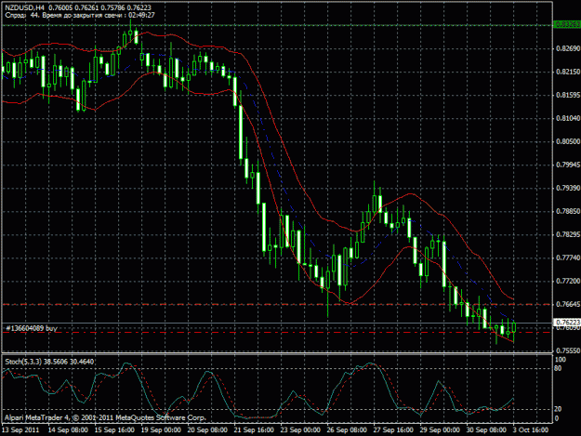Viewport: 581px width, 436px height.
Task: Click the 15 Sep 16:00 time label
Action: click(x=114, y=429)
